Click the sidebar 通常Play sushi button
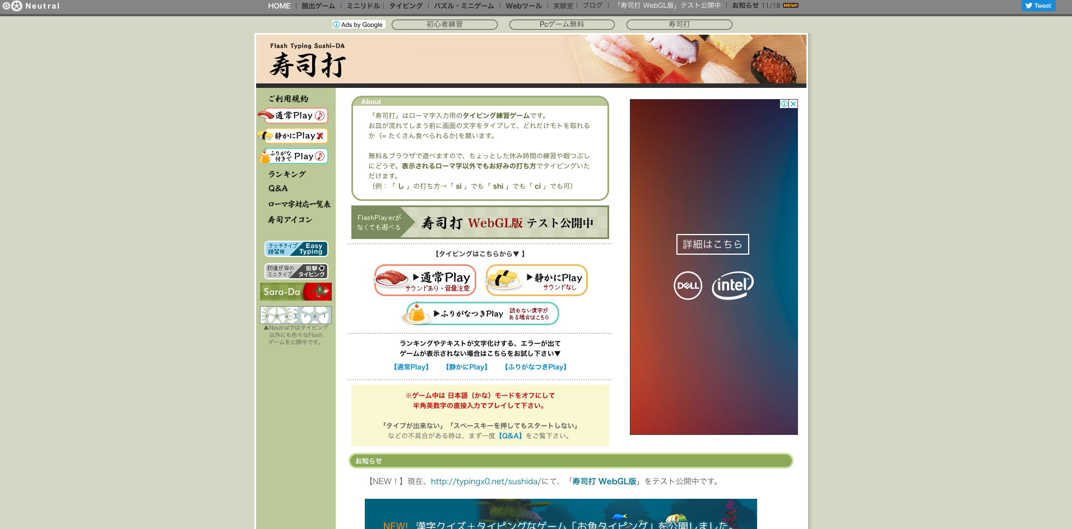1072x529 pixels. coord(293,116)
